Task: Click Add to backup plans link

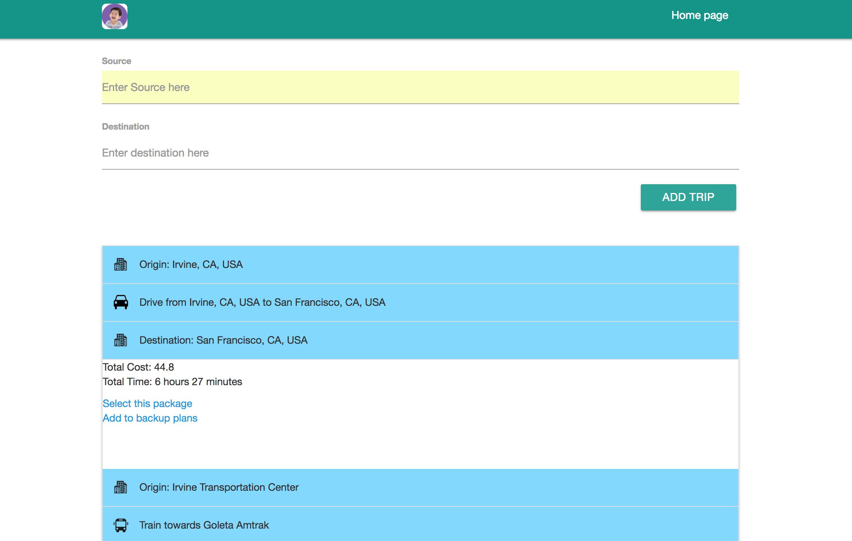Action: [150, 418]
